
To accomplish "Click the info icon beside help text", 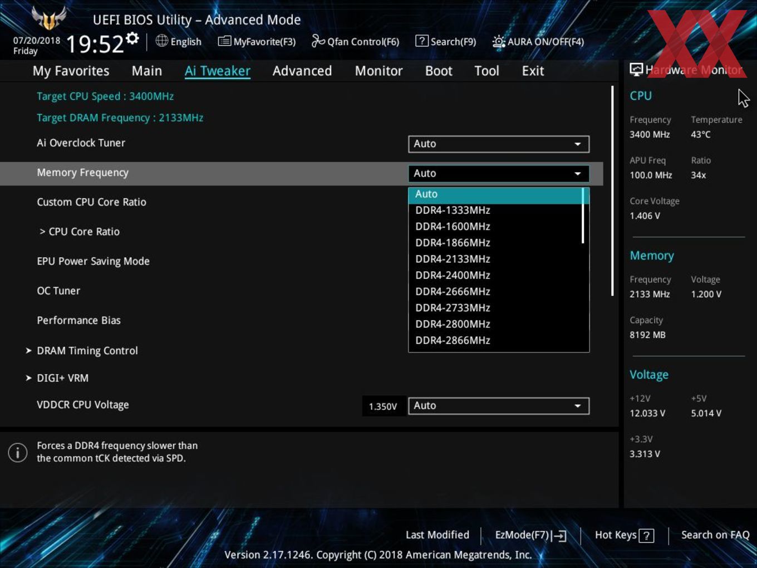I will [18, 452].
